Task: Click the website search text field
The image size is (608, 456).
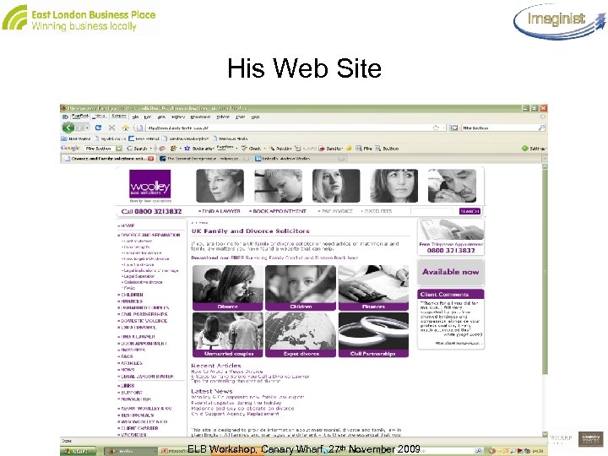Action: click(x=432, y=211)
